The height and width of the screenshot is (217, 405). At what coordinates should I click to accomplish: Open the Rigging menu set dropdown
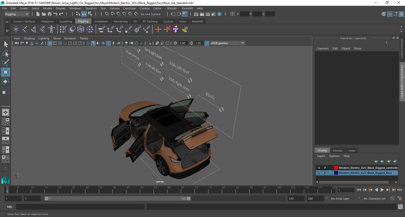pos(17,14)
